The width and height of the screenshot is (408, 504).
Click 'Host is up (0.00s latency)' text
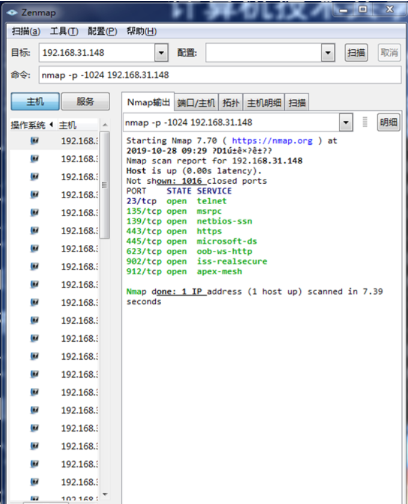click(x=194, y=171)
